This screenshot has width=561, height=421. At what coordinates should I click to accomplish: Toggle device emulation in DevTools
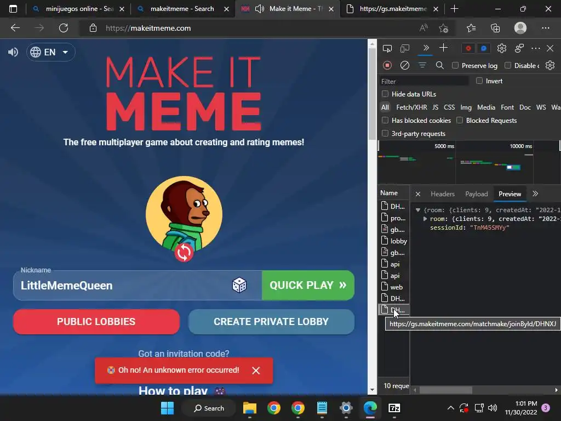pyautogui.click(x=405, y=48)
